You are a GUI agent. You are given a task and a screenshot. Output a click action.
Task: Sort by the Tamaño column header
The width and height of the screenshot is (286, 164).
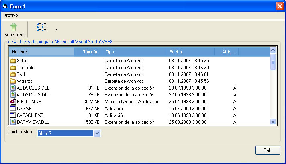coord(88,52)
